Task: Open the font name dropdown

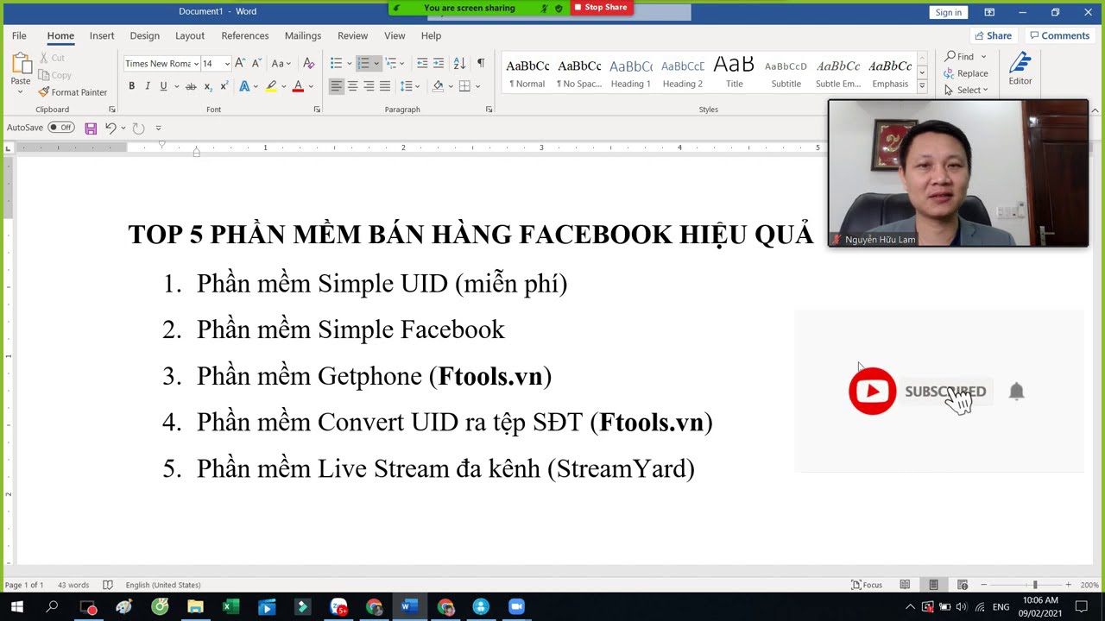Action: [x=196, y=64]
